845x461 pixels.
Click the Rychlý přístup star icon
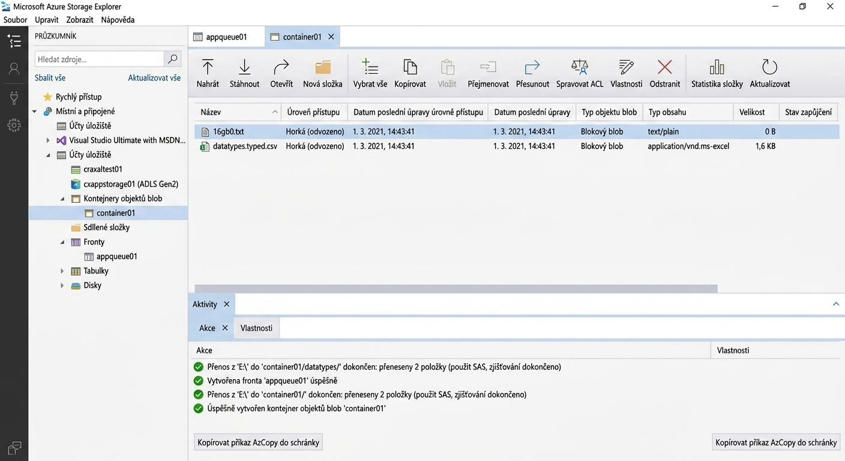pyautogui.click(x=47, y=97)
